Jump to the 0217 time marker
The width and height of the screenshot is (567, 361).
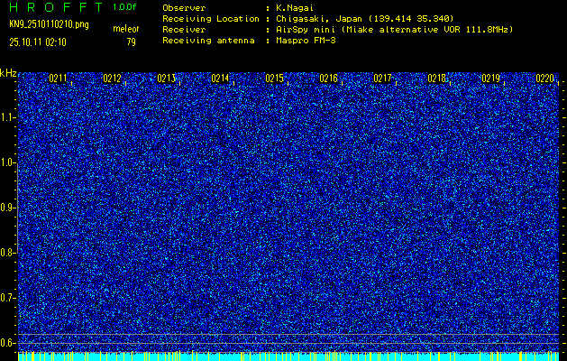(x=383, y=79)
